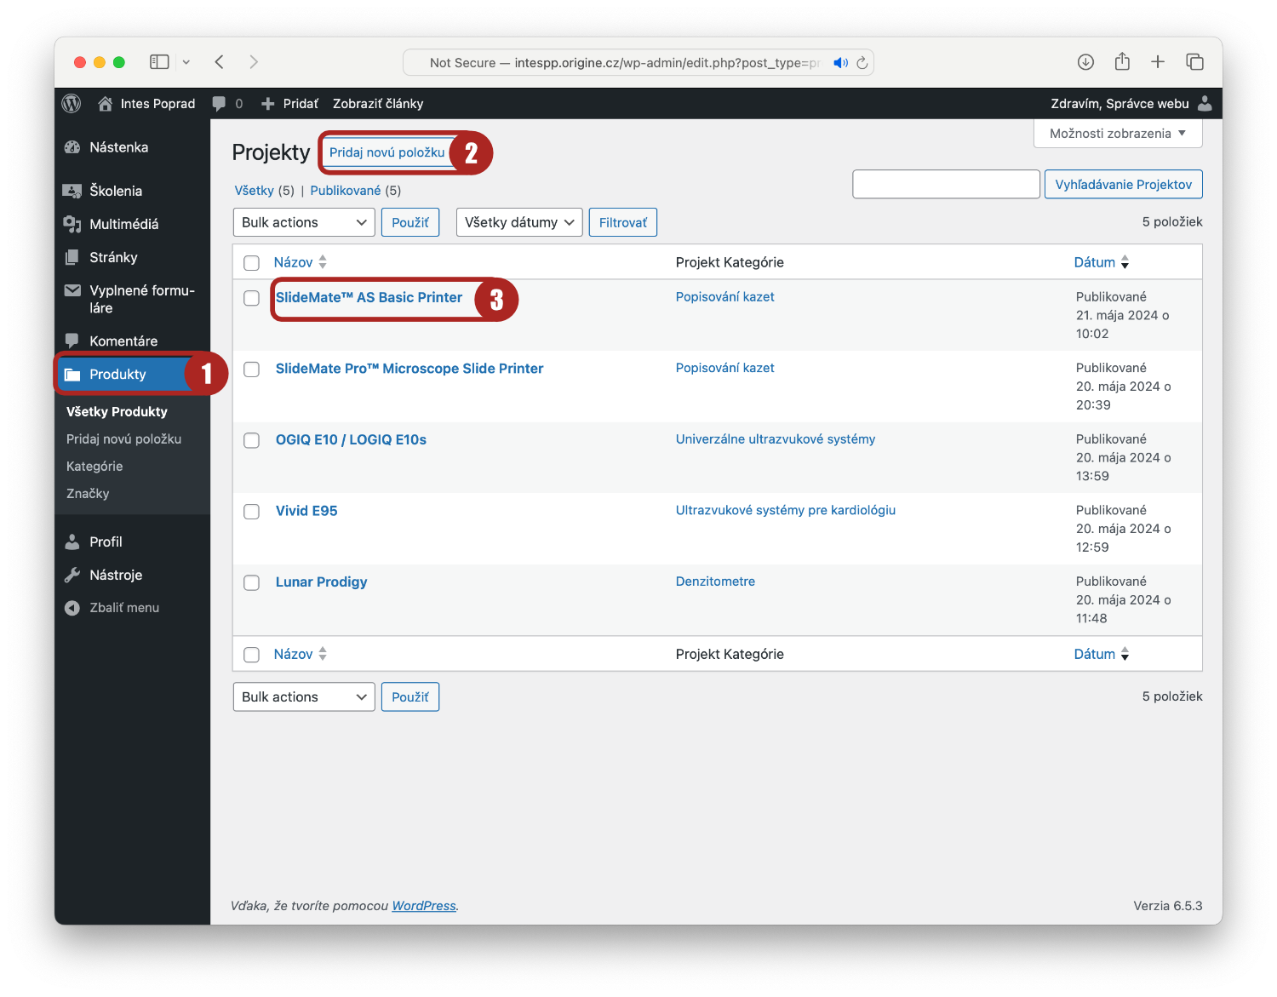This screenshot has height=997, width=1277.
Task: Open the comments bubble in admin bar
Action: coord(219,103)
